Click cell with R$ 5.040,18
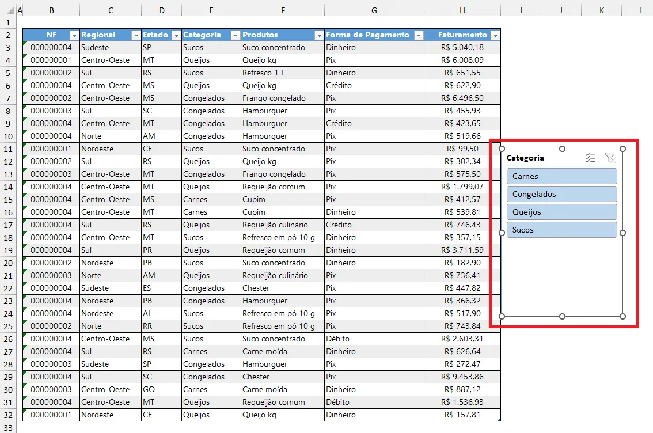This screenshot has height=433, width=653. click(x=462, y=47)
